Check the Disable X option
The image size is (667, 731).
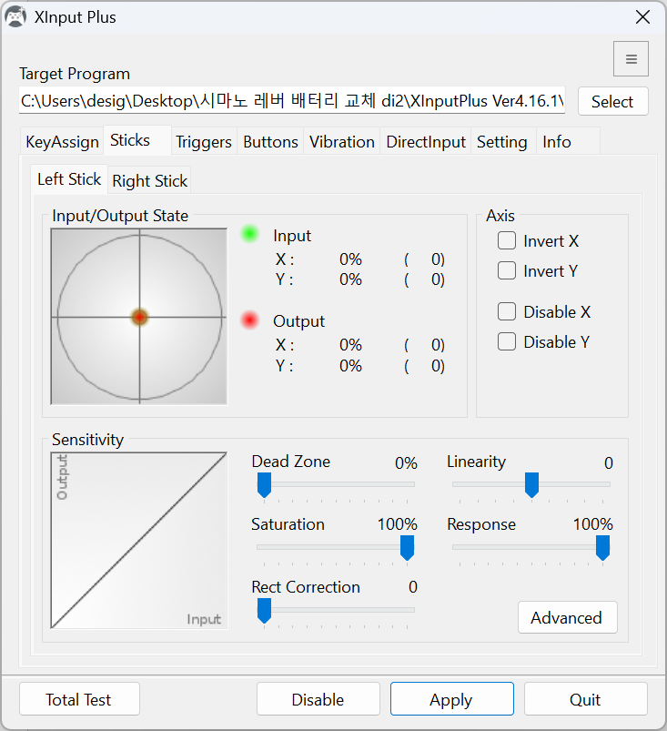507,312
